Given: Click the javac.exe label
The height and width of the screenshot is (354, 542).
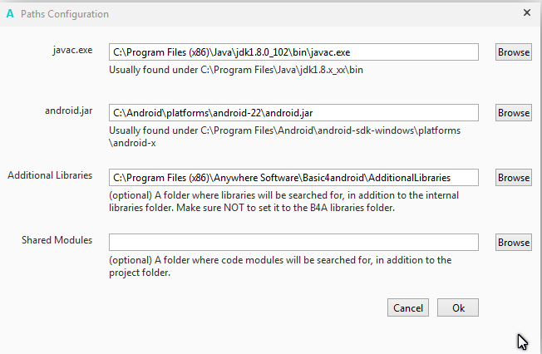Looking at the screenshot, I should 72,50.
